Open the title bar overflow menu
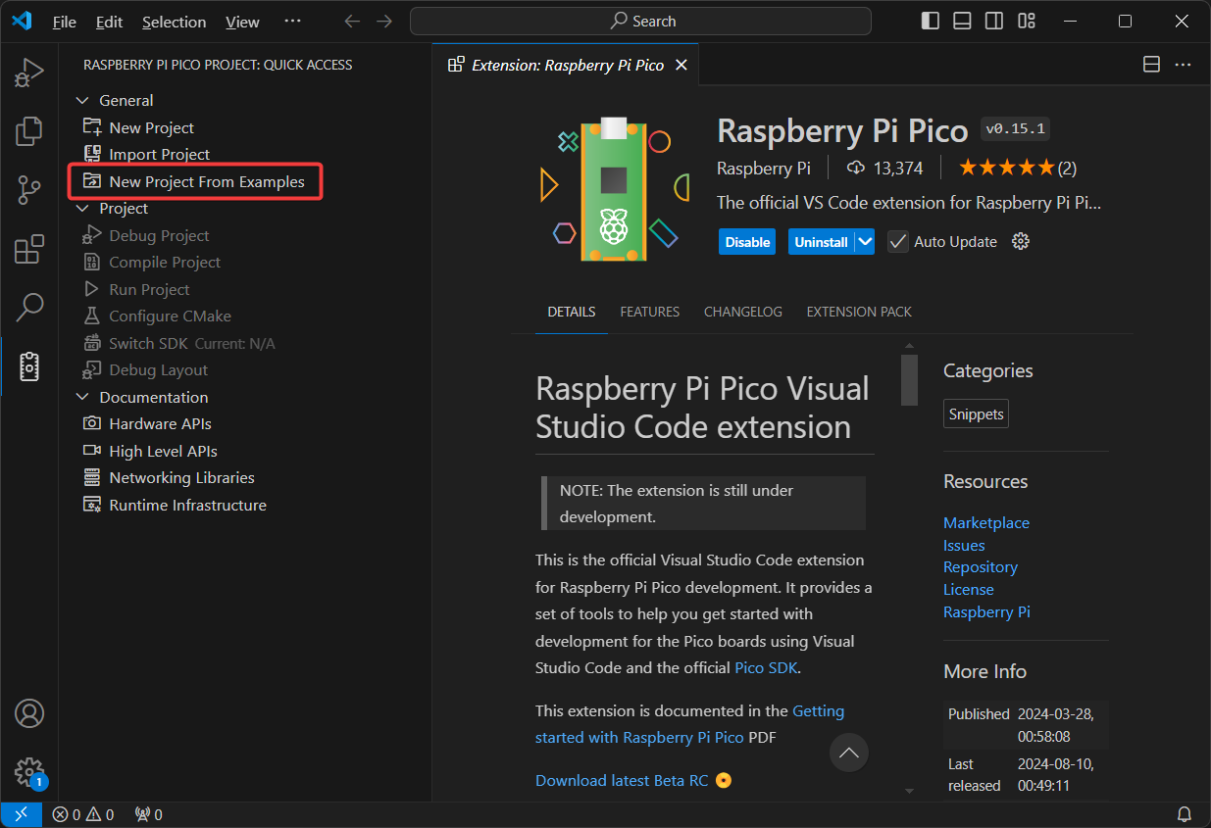This screenshot has width=1211, height=828. [x=292, y=22]
